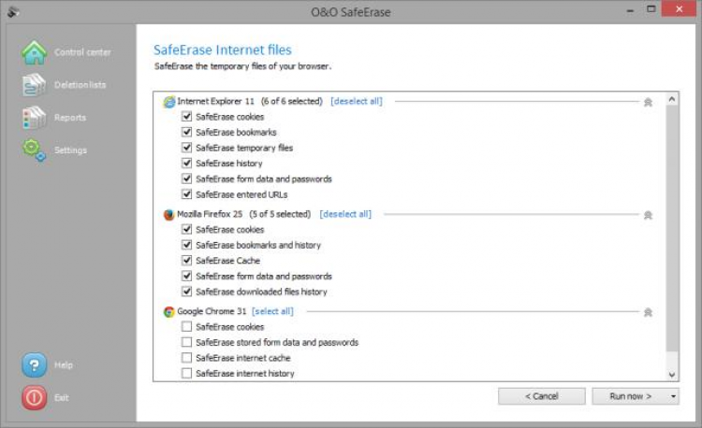Click the Deletion lists sidebar label
This screenshot has width=702, height=428.
point(80,85)
